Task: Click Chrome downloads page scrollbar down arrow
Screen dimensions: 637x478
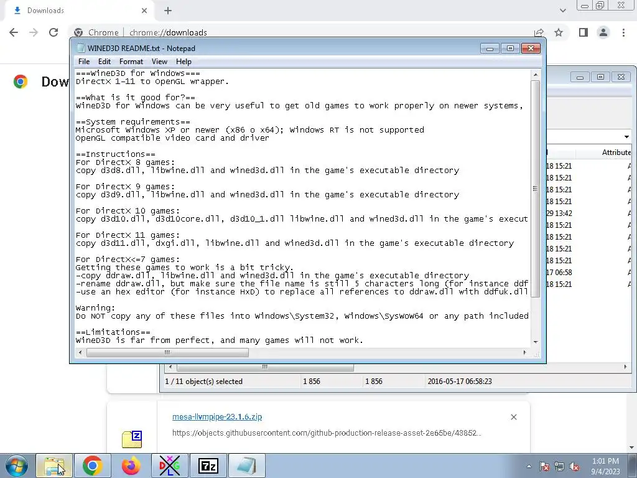Action: click(632, 448)
